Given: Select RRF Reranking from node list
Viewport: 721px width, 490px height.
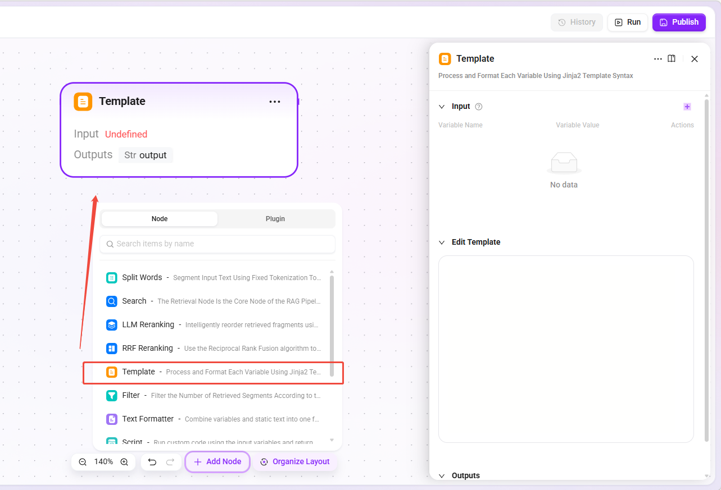Looking at the screenshot, I should tap(214, 349).
